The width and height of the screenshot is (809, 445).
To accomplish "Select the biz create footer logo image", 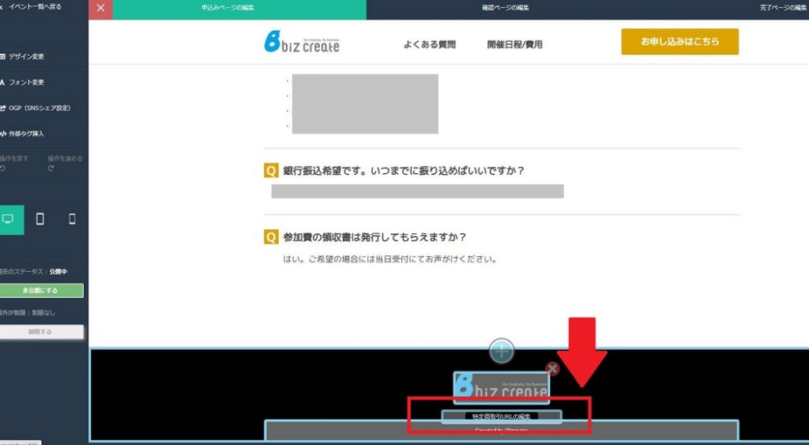I will click(501, 387).
